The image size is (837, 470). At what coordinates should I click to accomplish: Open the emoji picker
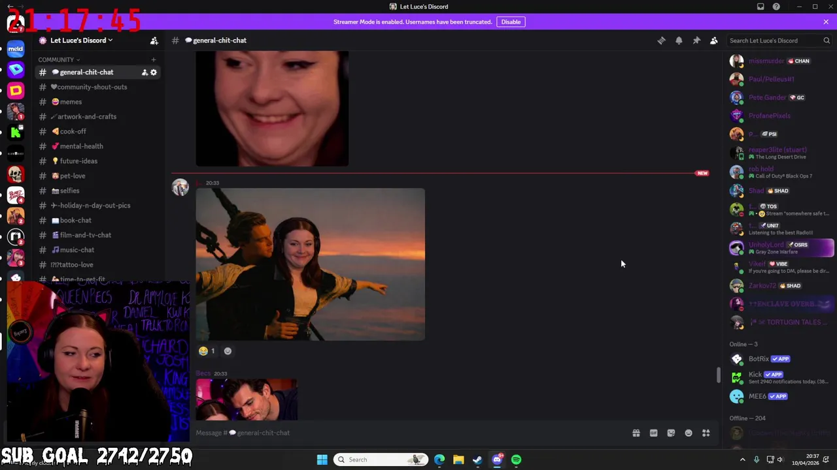pyautogui.click(x=689, y=433)
